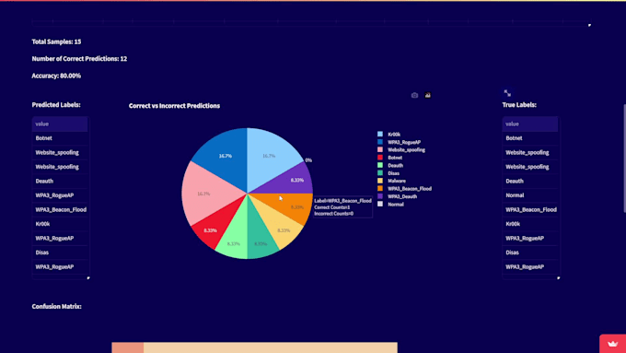
Task: Select Deauth row in True Labels table
Action: click(530, 181)
